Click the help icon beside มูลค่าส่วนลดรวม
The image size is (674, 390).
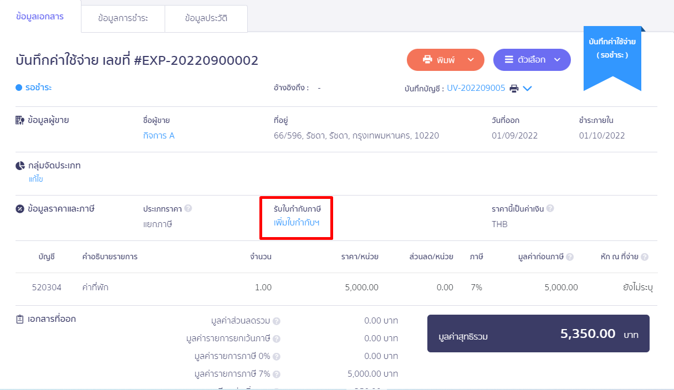click(x=277, y=321)
